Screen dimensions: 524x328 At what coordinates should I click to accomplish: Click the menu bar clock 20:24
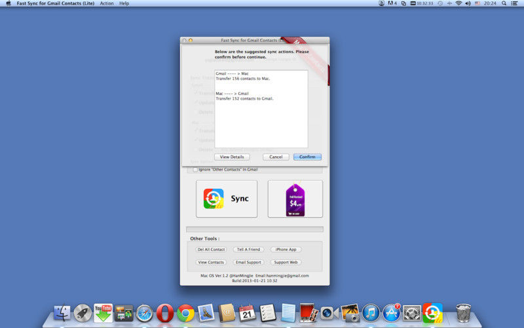coord(490,3)
